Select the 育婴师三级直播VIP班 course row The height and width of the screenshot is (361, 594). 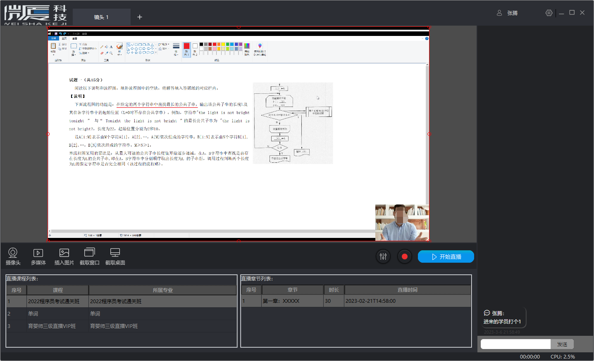[52, 326]
